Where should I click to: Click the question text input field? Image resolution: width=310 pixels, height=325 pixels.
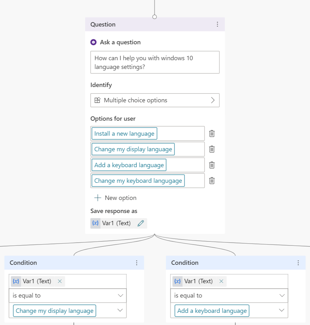click(155, 62)
